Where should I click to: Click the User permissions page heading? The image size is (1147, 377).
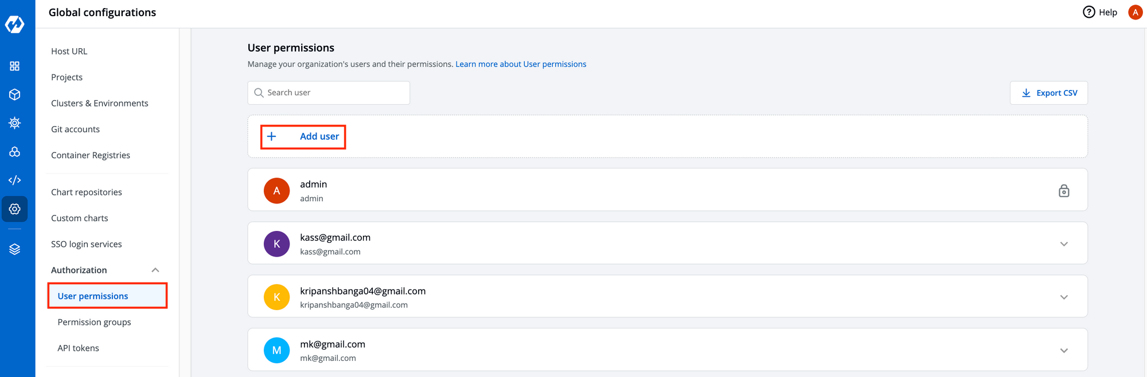tap(291, 48)
